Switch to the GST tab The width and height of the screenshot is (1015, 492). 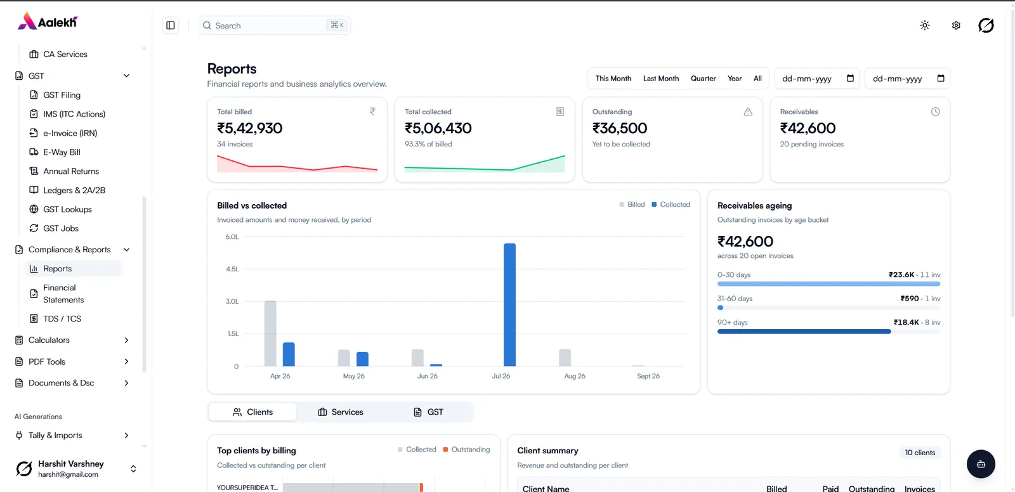[x=428, y=412]
